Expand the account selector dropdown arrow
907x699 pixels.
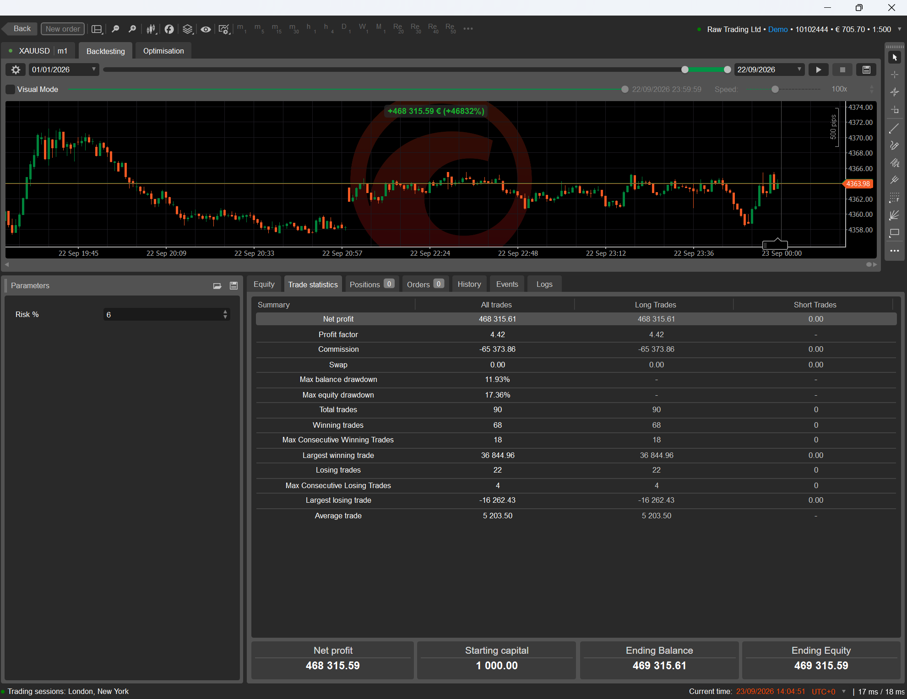coord(899,29)
